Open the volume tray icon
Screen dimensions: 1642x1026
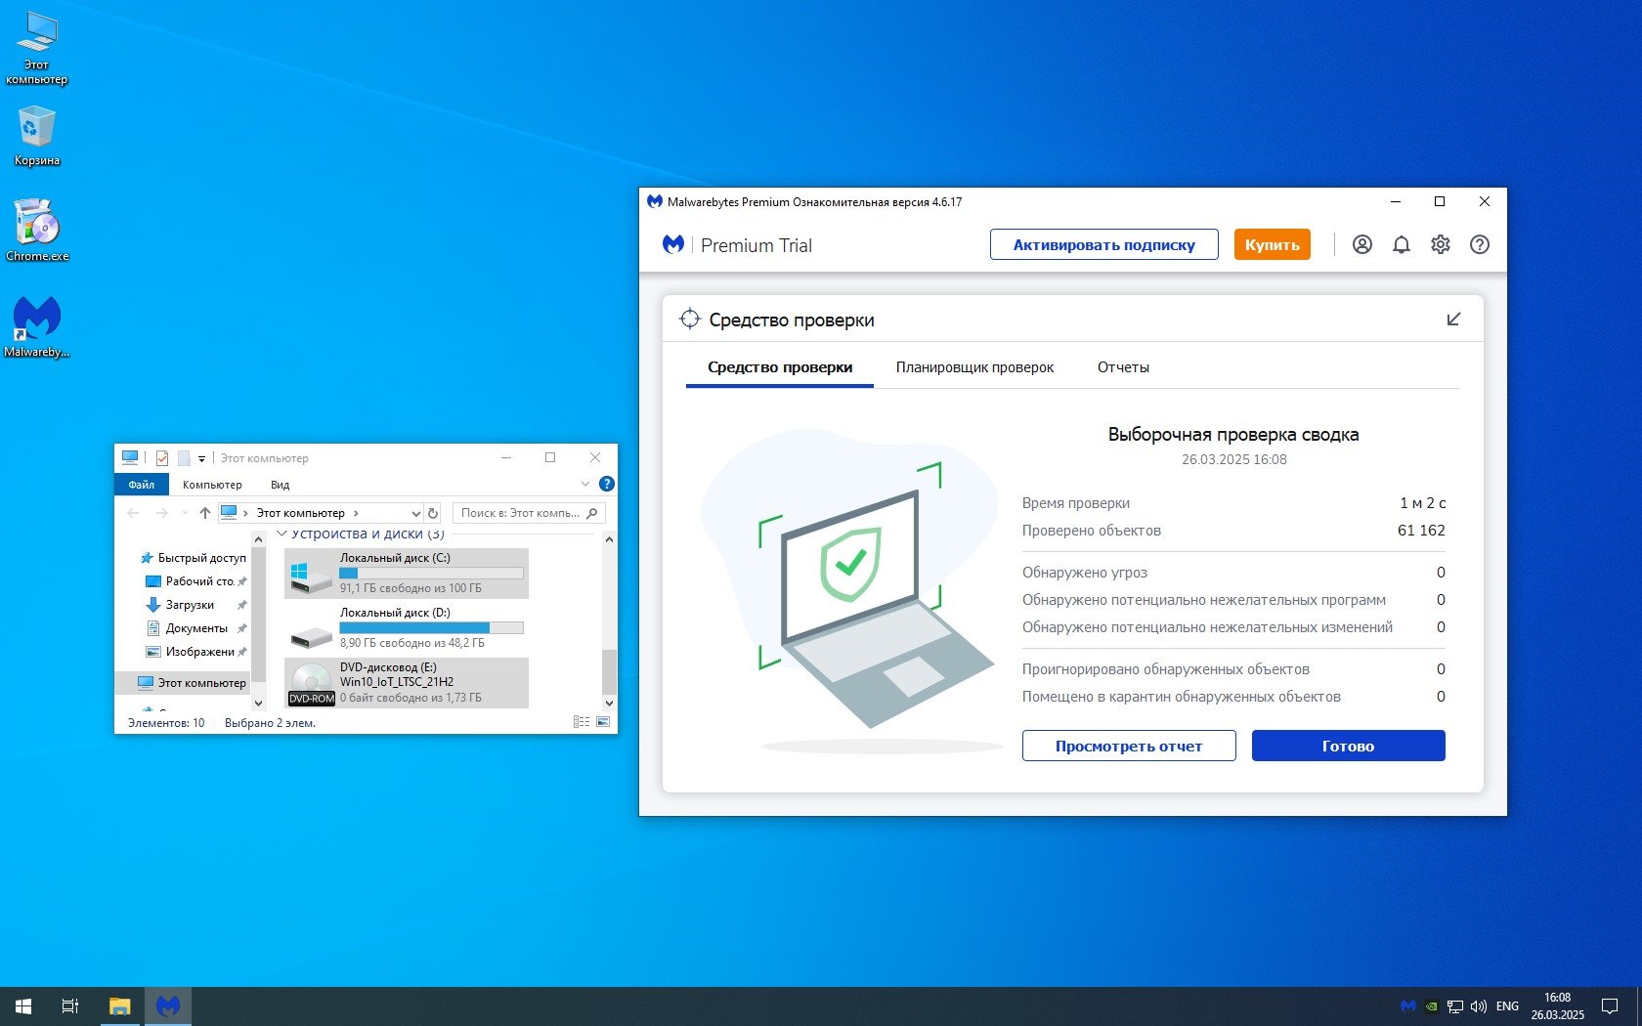(x=1479, y=1005)
